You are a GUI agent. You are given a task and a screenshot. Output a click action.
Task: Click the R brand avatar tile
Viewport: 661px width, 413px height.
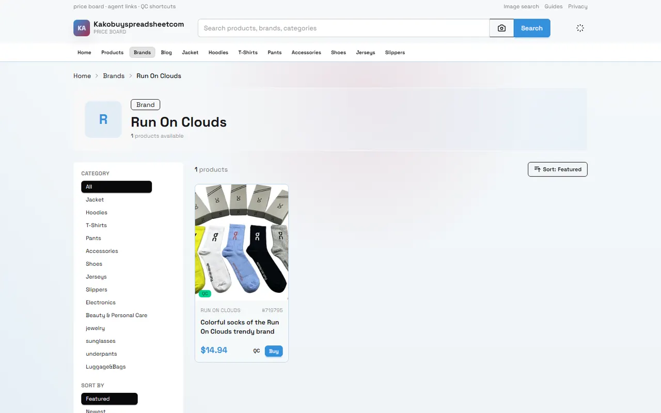(103, 119)
